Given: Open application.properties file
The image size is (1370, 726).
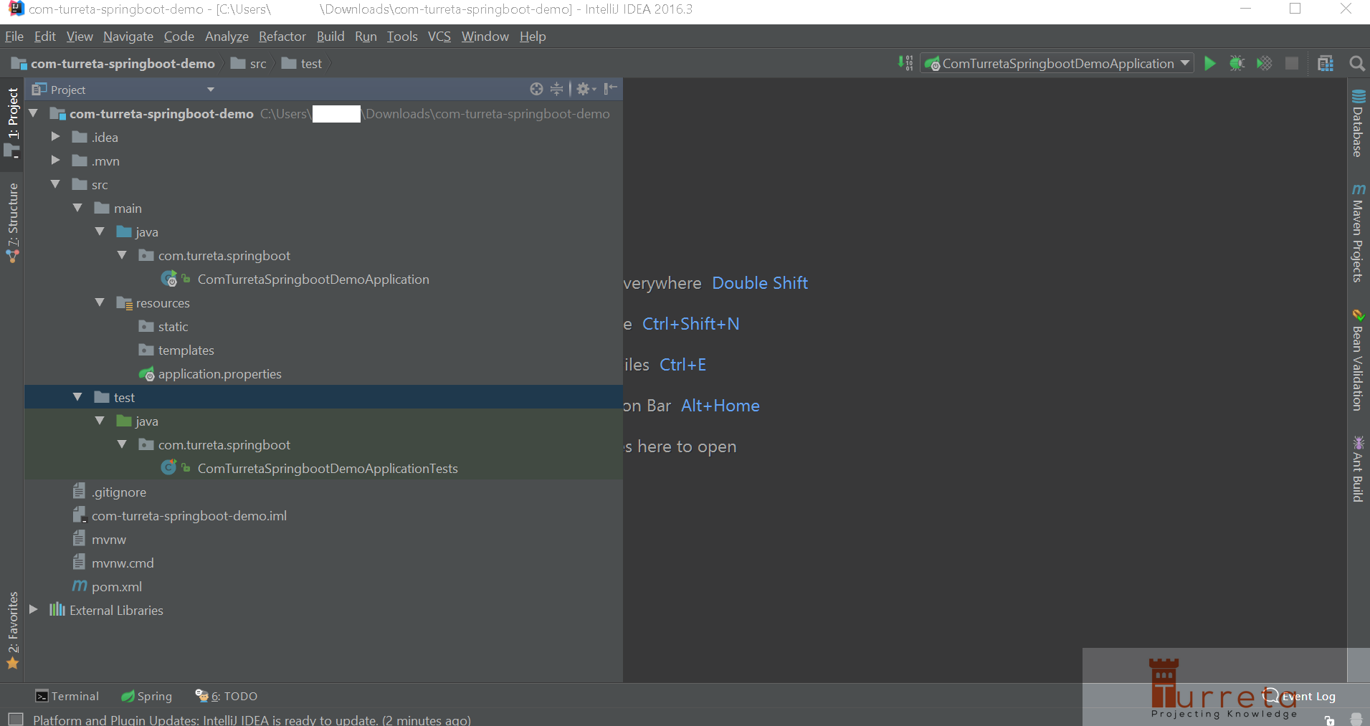Looking at the screenshot, I should pyautogui.click(x=219, y=373).
